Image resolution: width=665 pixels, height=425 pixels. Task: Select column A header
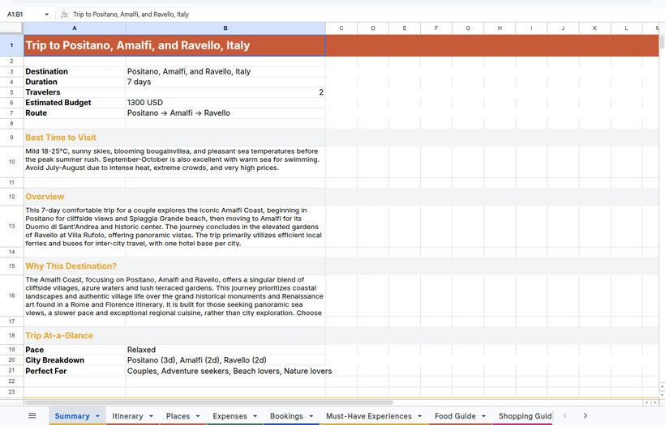tap(75, 28)
